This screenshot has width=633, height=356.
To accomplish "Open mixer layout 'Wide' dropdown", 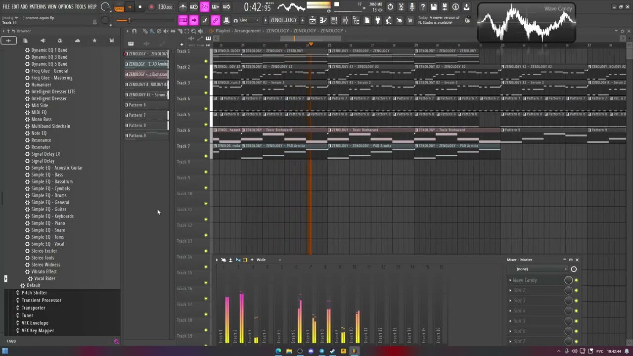I will pyautogui.click(x=268, y=260).
